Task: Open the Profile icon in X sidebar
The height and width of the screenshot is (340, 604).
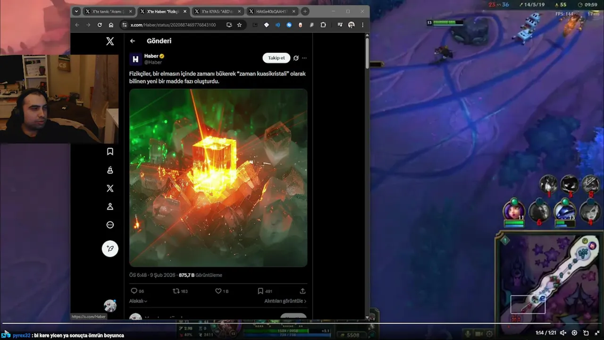Action: 110,206
